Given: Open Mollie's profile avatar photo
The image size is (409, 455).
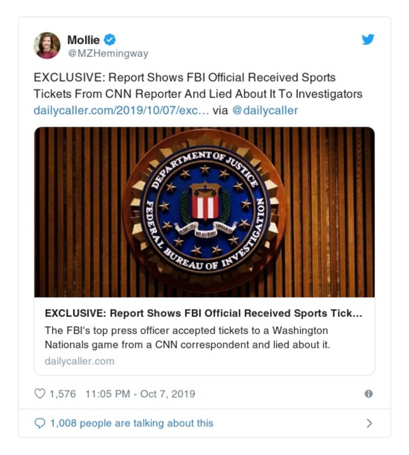Looking at the screenshot, I should click(x=47, y=45).
